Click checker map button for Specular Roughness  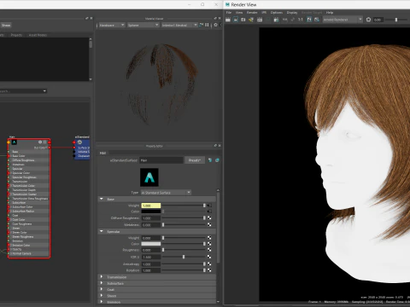pyautogui.click(x=209, y=250)
